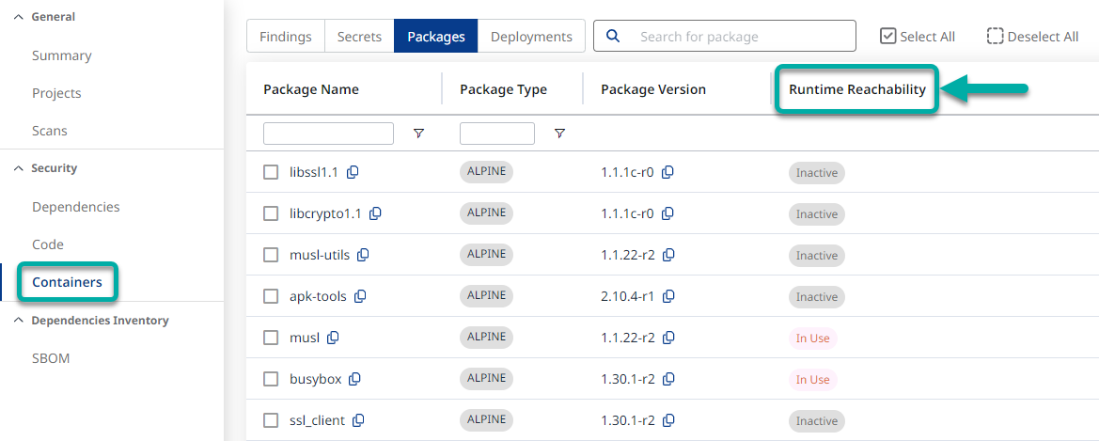Collapse the Security sidebar section
This screenshot has width=1099, height=441.
click(18, 168)
